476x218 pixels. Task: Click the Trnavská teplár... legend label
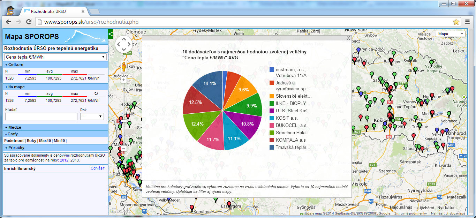pyautogui.click(x=293, y=147)
